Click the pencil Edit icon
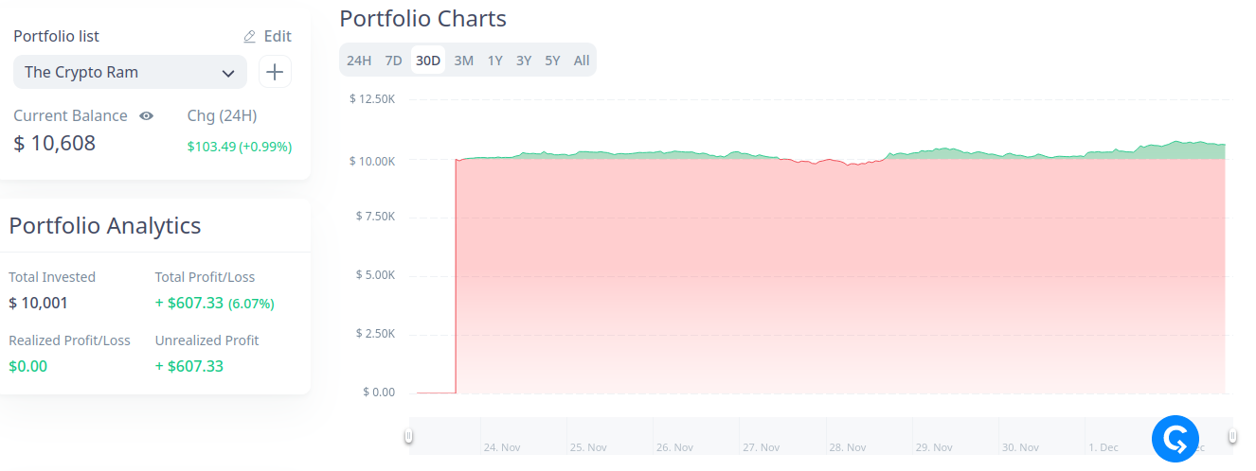1256x471 pixels. [250, 37]
